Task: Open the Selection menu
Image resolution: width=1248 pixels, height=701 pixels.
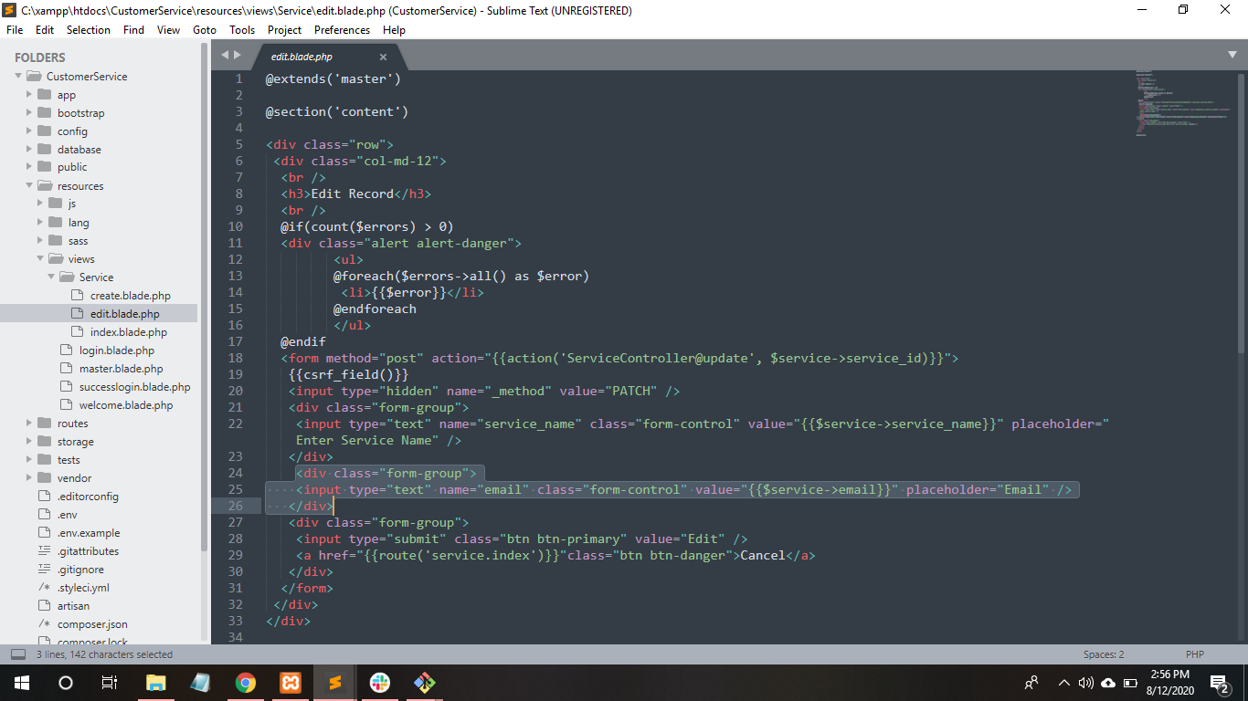Action: pos(89,30)
